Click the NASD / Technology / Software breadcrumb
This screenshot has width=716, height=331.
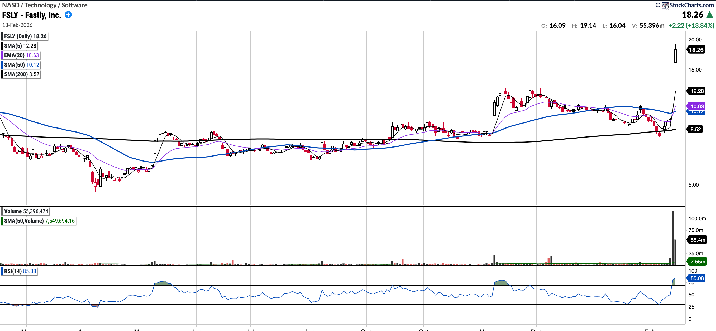click(45, 5)
